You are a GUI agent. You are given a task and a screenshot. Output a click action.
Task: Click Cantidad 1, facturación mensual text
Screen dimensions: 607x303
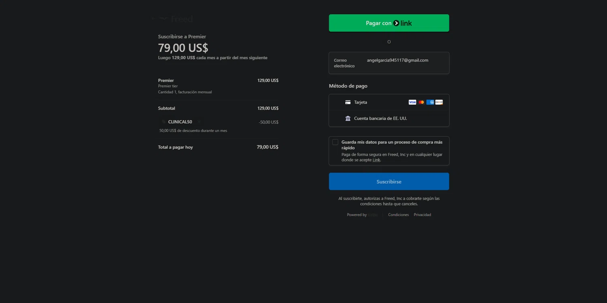click(185, 92)
